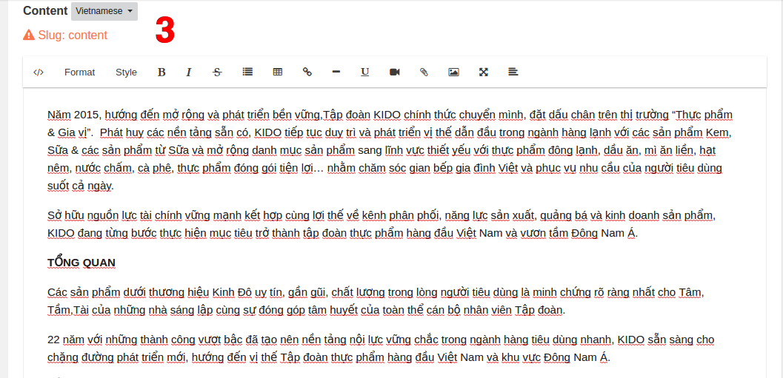Attach a file using paperclip icon
This screenshot has width=783, height=378.
(x=424, y=72)
